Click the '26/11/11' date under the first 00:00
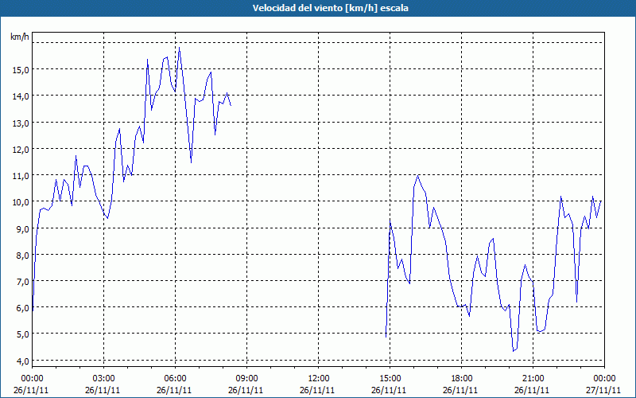This screenshot has width=636, height=398. coord(31,390)
